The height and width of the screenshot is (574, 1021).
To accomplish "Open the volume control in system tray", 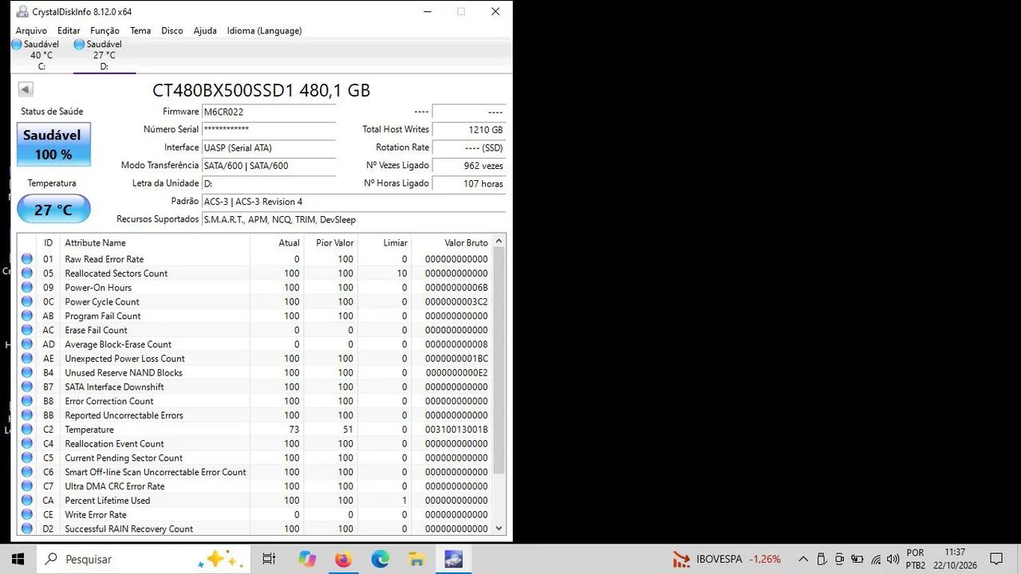I will (893, 559).
